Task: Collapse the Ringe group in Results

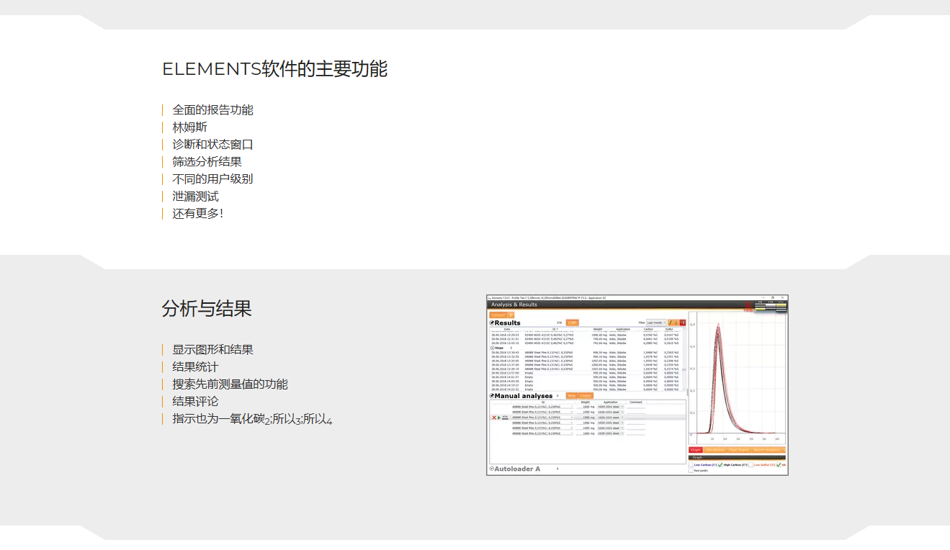Action: pos(492,348)
